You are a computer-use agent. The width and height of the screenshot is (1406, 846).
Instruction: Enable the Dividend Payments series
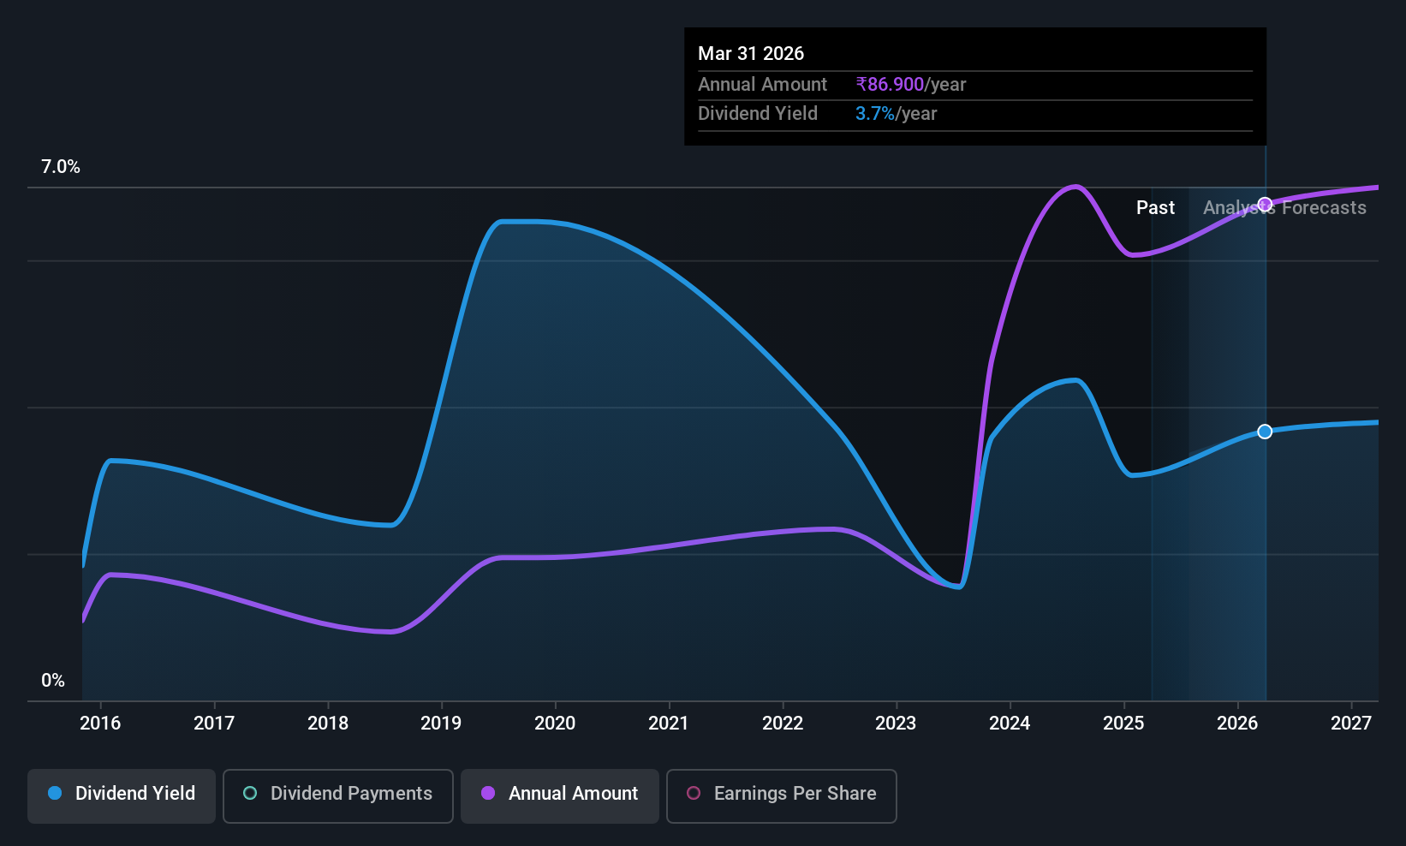coord(338,795)
